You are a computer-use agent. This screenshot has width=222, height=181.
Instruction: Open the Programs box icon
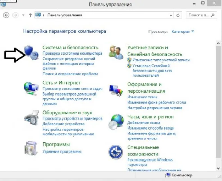click(31, 148)
